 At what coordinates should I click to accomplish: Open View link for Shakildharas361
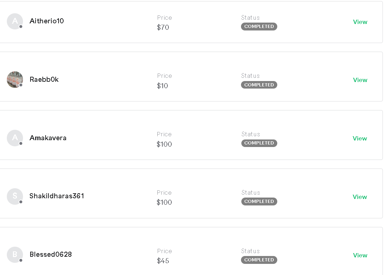coord(360,197)
